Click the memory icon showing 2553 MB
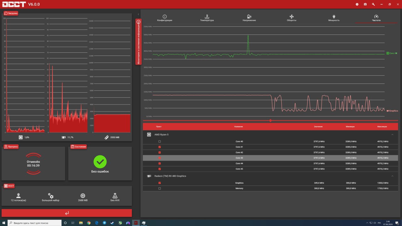Image resolution: width=402 pixels, height=226 pixels. 107,137
